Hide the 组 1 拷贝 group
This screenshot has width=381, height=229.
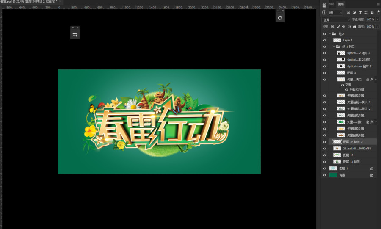[x=325, y=47]
